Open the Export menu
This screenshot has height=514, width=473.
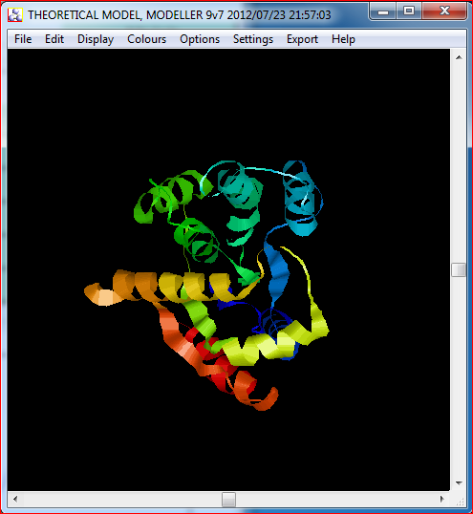(302, 39)
